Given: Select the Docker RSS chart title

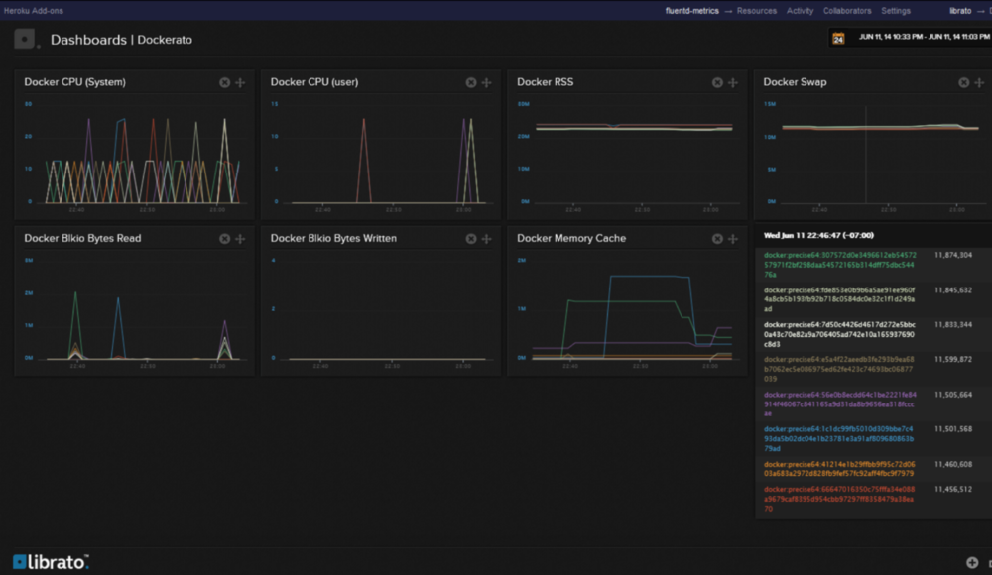Looking at the screenshot, I should (x=546, y=82).
